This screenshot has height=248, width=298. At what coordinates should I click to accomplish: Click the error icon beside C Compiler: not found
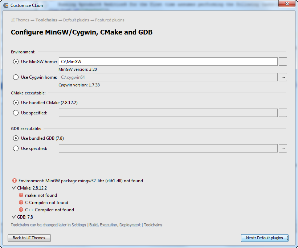pyautogui.click(x=21, y=202)
